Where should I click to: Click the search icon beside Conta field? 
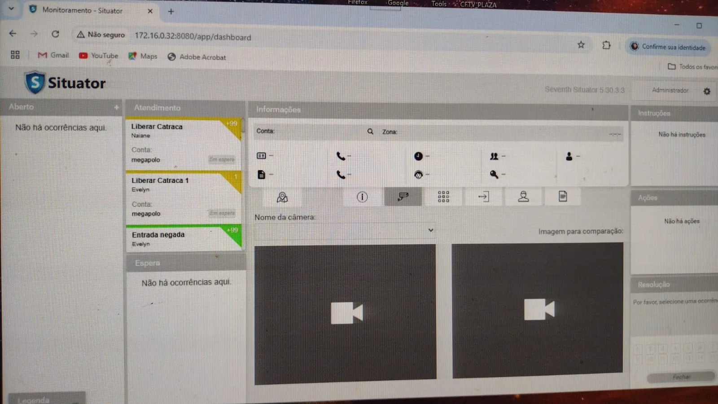coord(370,132)
